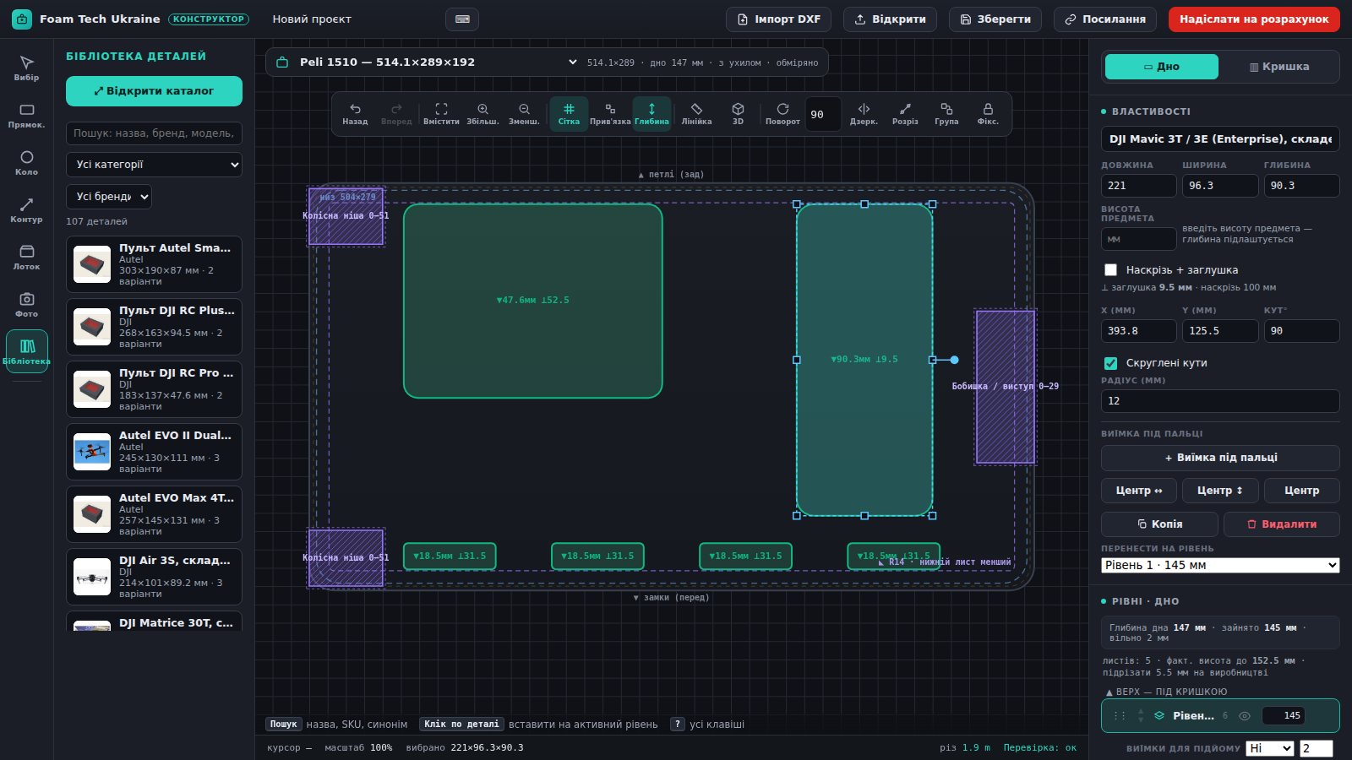
Task: Toggle Глибина depth labels
Action: [x=651, y=114]
